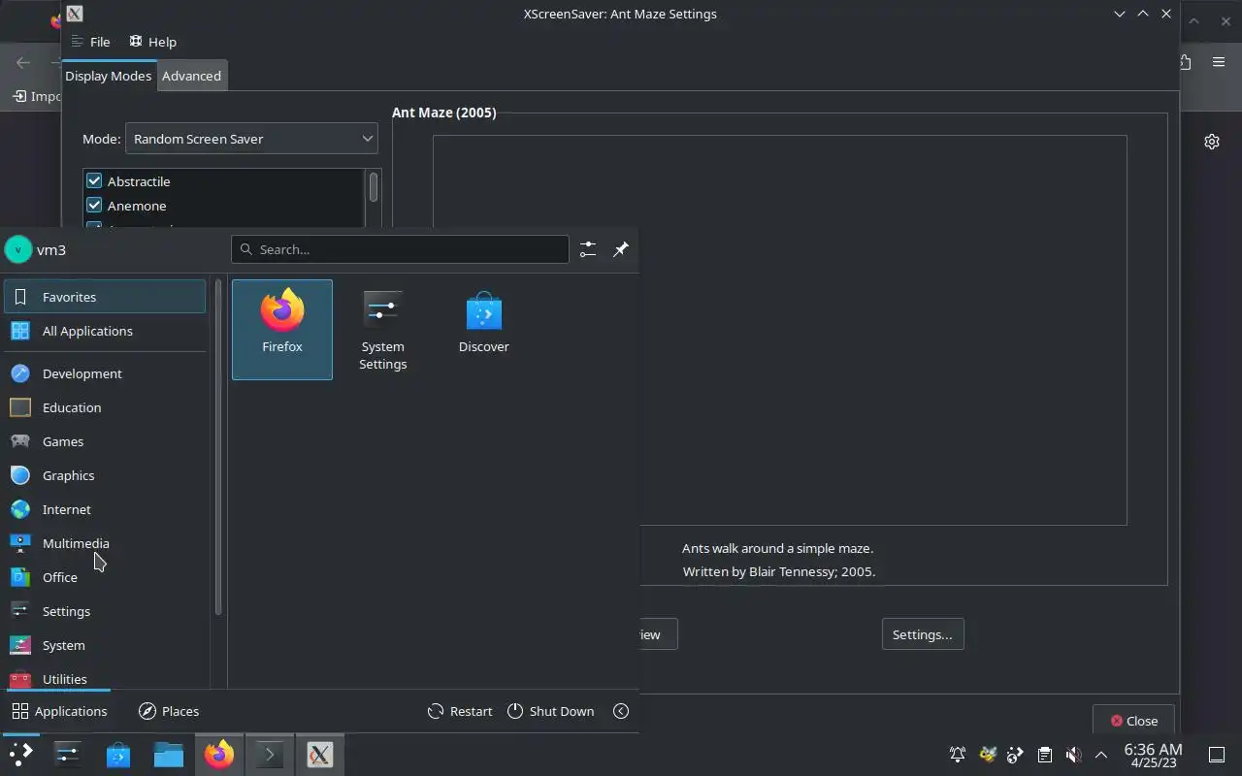Switch to Advanced tab
This screenshot has height=776, width=1242.
tap(191, 76)
